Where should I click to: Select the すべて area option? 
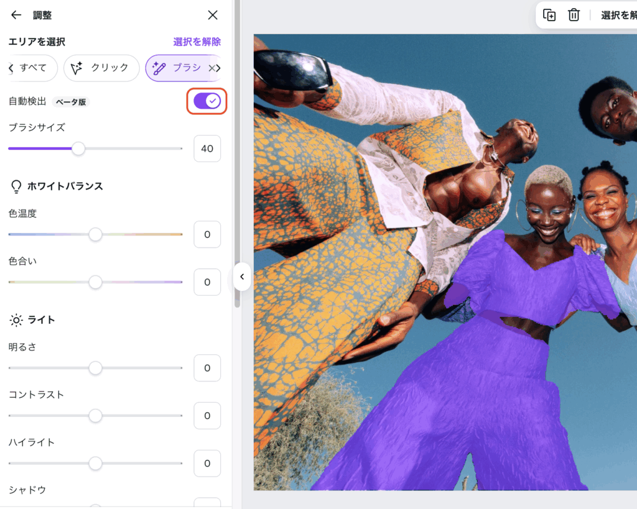(x=33, y=68)
